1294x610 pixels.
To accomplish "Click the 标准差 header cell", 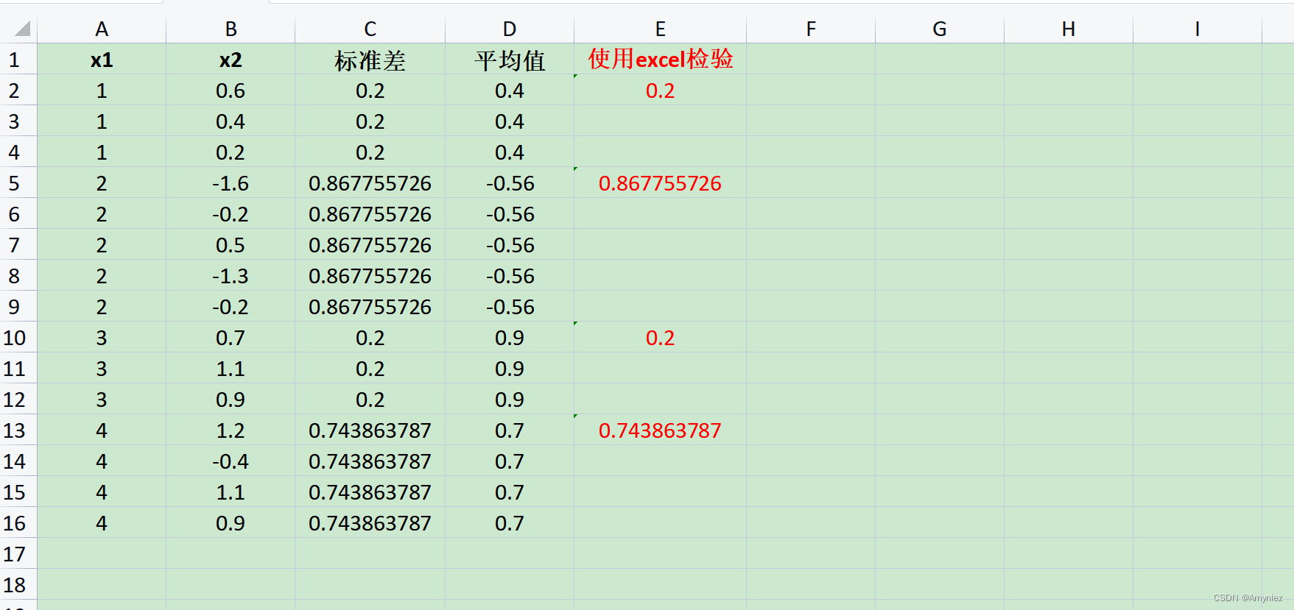I will [x=370, y=60].
